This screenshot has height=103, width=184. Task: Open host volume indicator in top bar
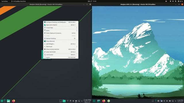[x=173, y=1]
